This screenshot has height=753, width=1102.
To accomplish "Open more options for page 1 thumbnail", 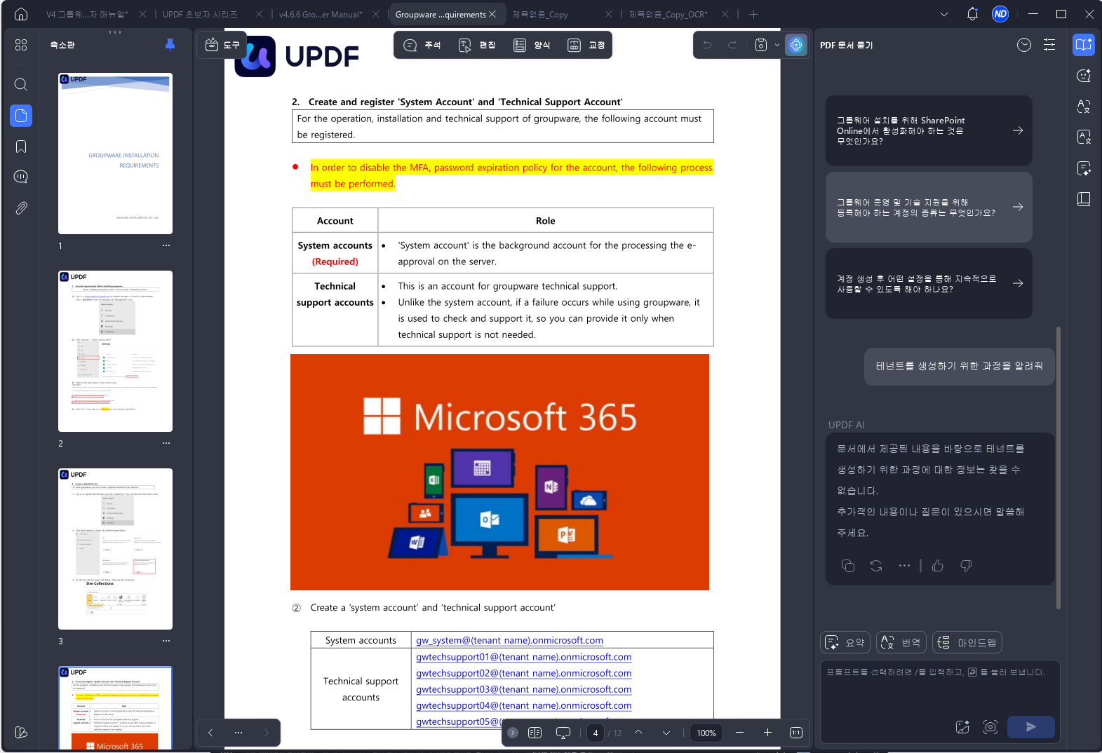I will pyautogui.click(x=166, y=245).
